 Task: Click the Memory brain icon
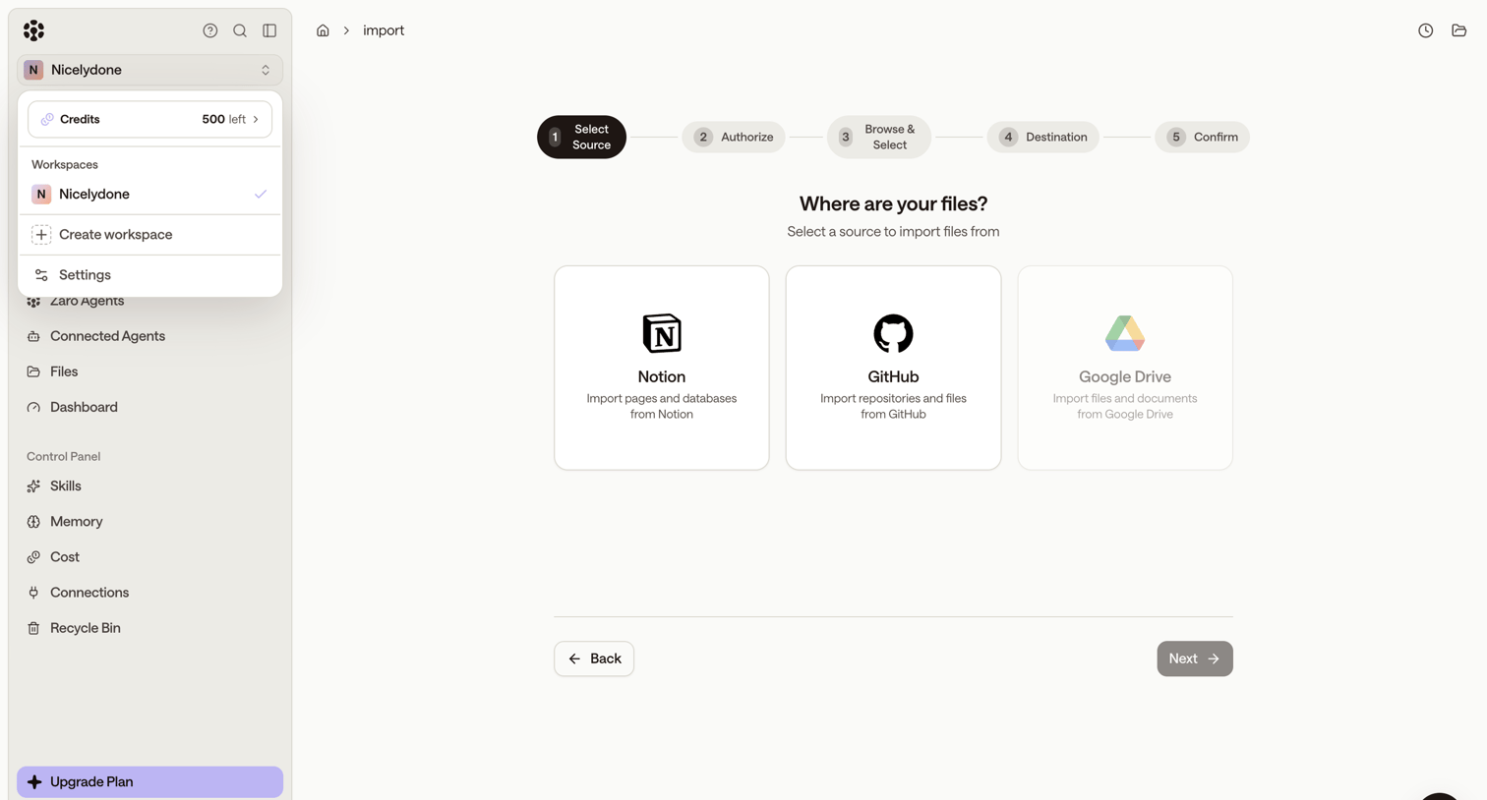pyautogui.click(x=33, y=522)
